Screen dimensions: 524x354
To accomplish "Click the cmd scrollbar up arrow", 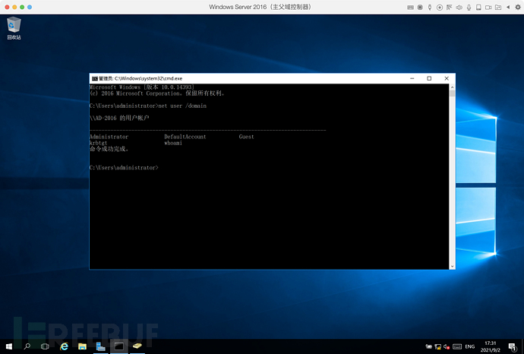I will click(452, 87).
